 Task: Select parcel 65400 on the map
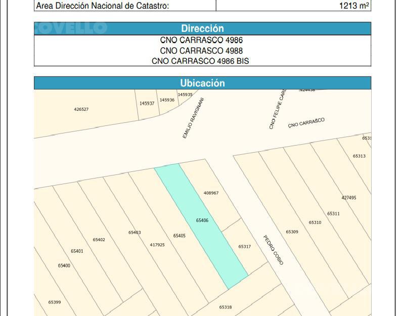click(64, 265)
